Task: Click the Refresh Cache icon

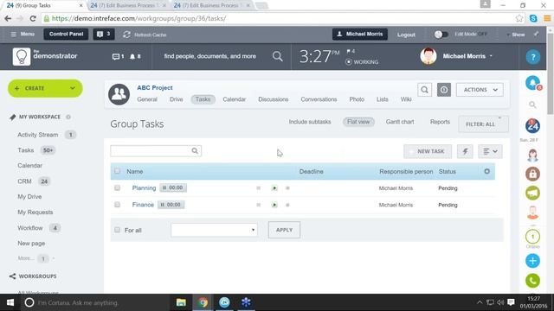Action: click(127, 35)
